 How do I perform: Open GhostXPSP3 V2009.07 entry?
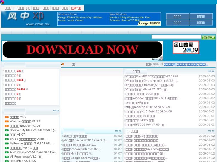151,76
